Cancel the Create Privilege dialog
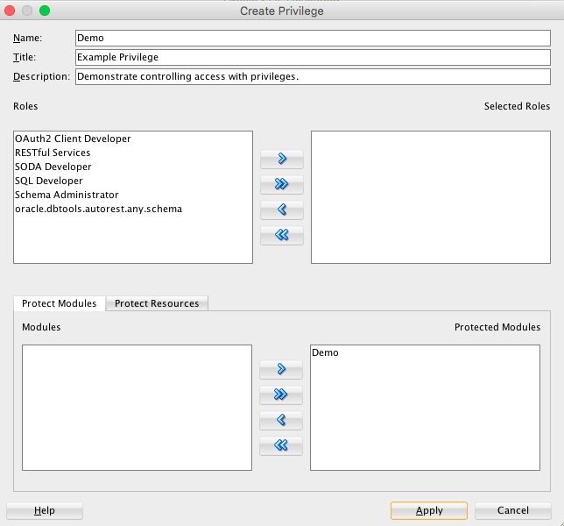This screenshot has height=526, width=564. [513, 510]
